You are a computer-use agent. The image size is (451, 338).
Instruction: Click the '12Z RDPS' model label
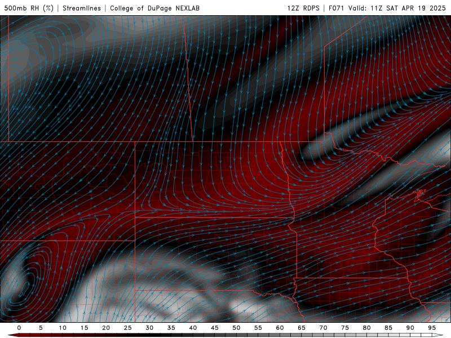303,8
